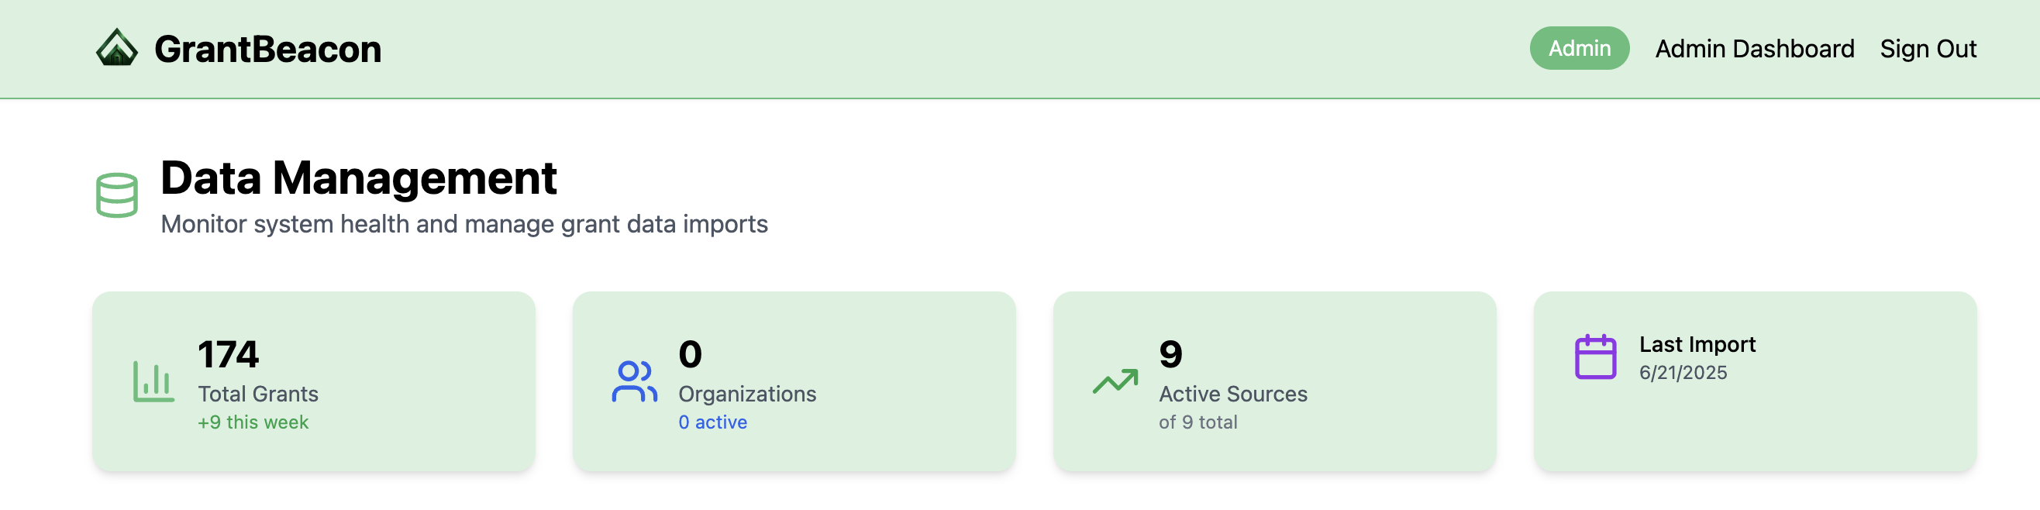Click the green Admin badge
Image resolution: width=2040 pixels, height=510 pixels.
(x=1578, y=48)
